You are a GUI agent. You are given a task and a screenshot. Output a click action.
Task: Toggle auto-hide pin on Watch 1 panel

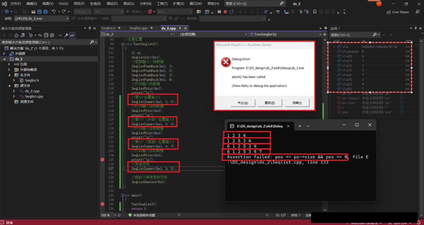click(415, 28)
